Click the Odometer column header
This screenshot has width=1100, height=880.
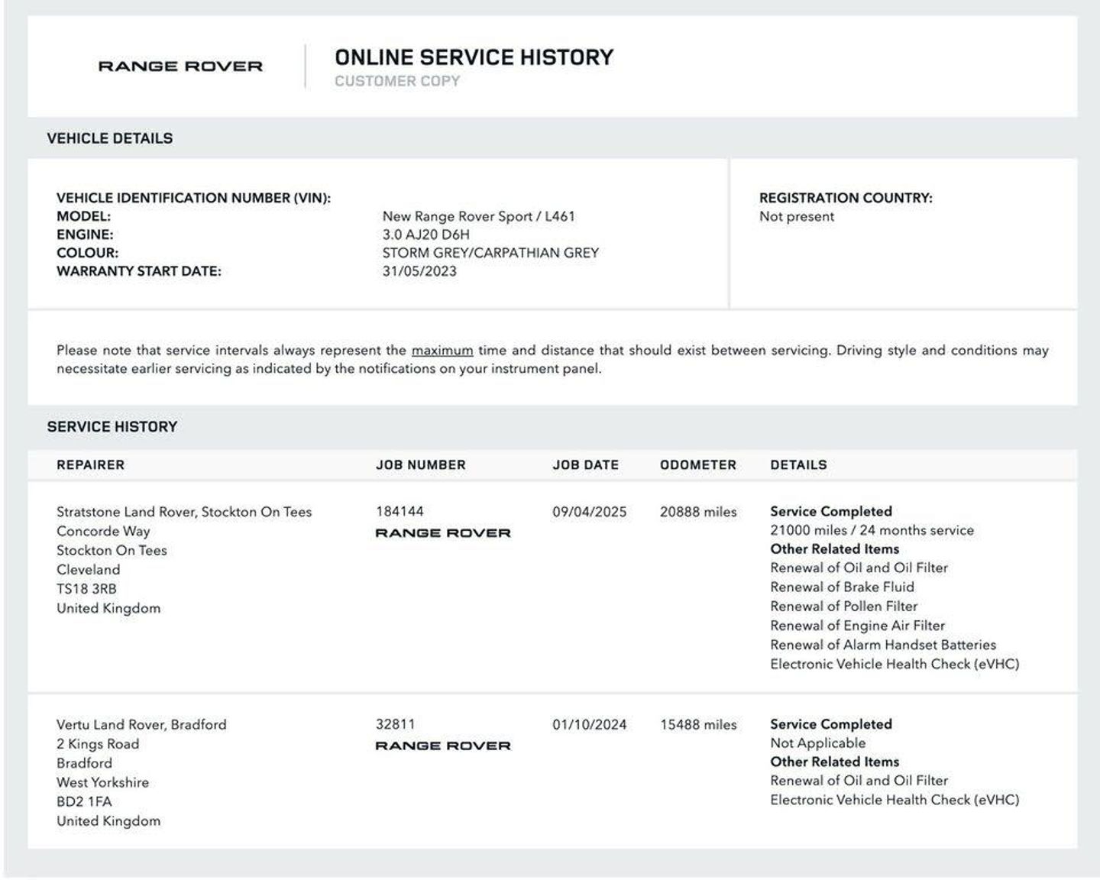pos(697,464)
